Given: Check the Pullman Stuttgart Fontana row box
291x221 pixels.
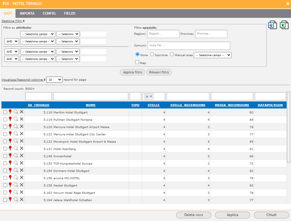Looking at the screenshot, I should coord(5,119).
